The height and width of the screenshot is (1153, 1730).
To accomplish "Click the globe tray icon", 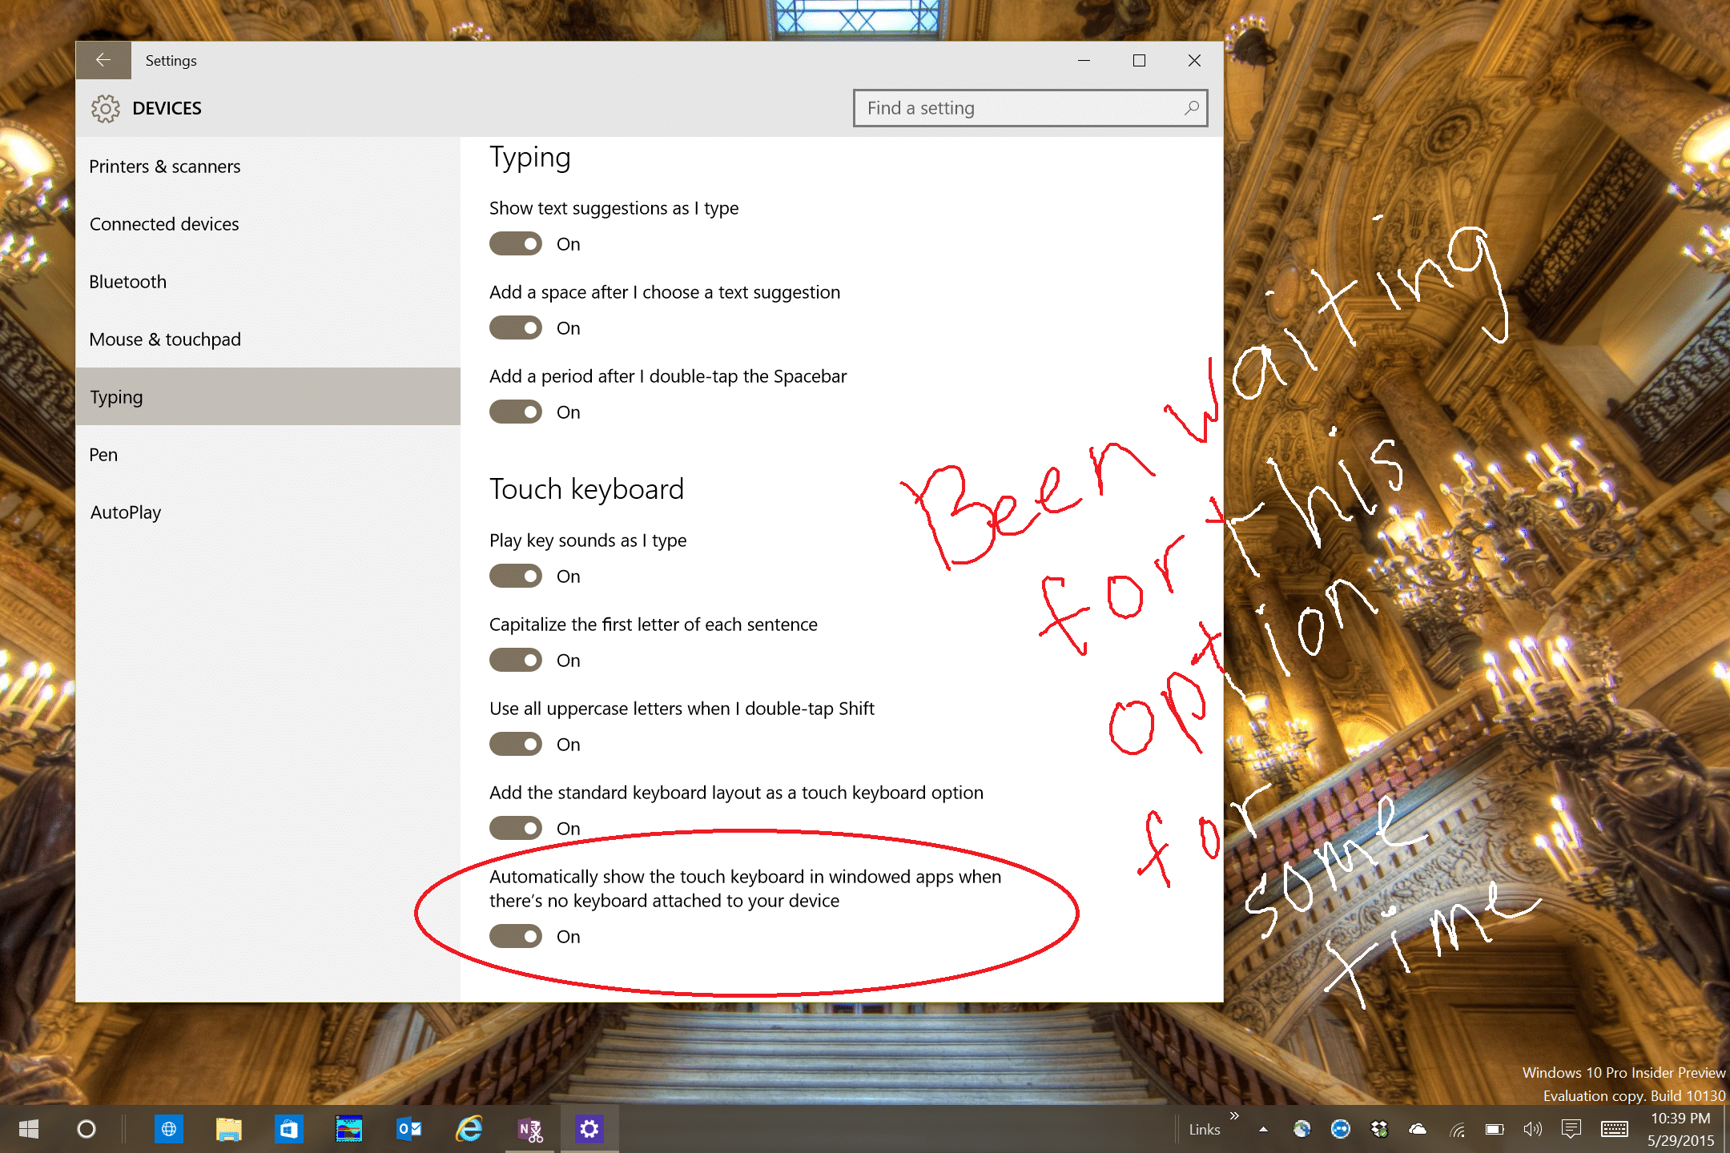I will tap(1302, 1130).
